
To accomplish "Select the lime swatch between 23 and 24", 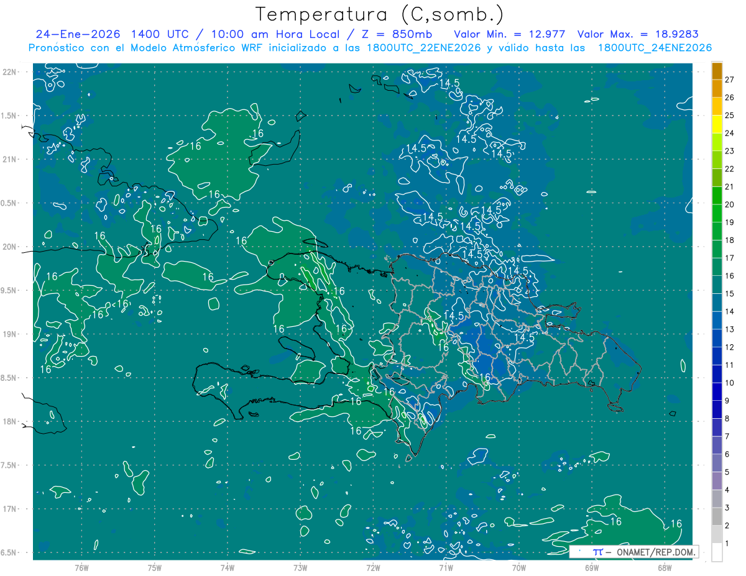I will click(717, 142).
